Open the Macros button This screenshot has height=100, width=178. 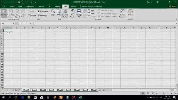click(x=130, y=13)
